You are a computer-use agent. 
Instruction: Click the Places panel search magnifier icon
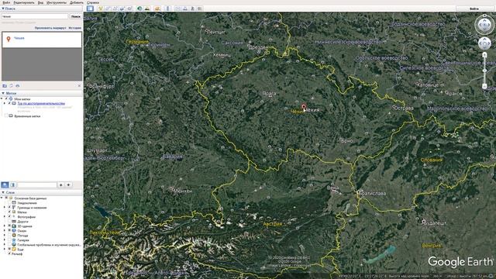[x=5, y=185]
